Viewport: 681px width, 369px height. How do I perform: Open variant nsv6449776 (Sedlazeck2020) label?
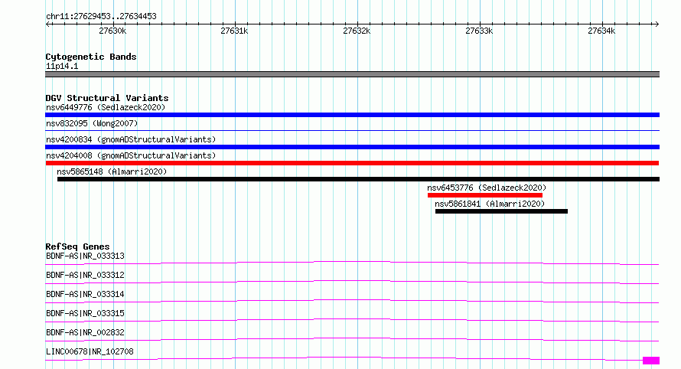click(x=106, y=107)
